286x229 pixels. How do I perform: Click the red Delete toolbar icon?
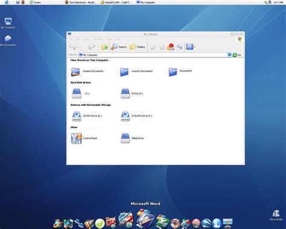[171, 47]
